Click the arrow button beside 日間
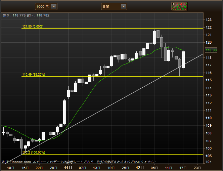 124,6
